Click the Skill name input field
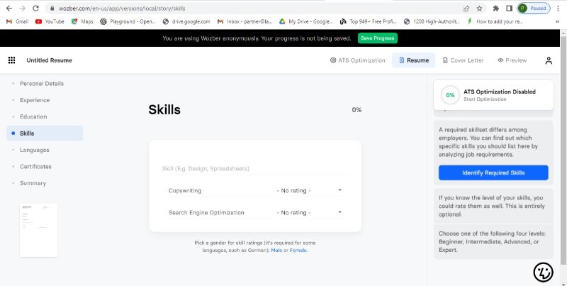Image resolution: width=567 pixels, height=286 pixels. pos(254,169)
